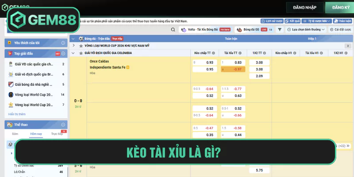Click the ĐĂNG KÝ register button

point(341,8)
